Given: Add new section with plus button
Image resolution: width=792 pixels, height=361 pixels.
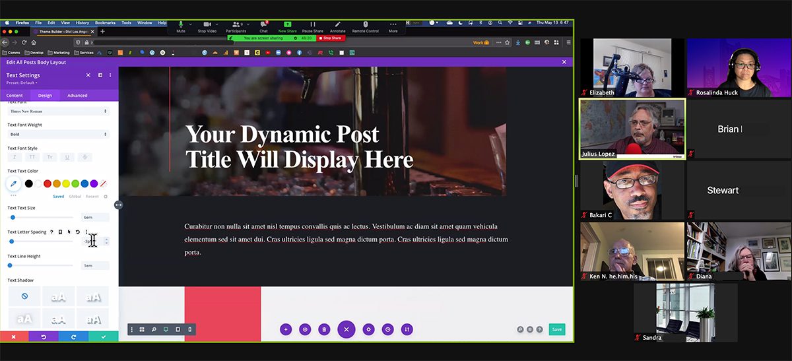Looking at the screenshot, I should [x=286, y=329].
